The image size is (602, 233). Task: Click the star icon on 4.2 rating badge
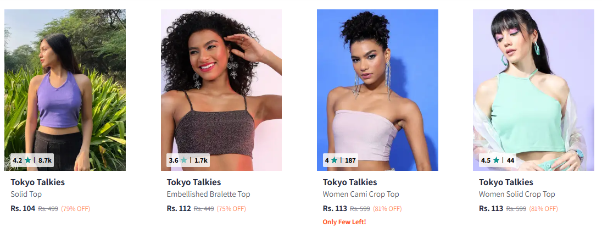coord(27,160)
